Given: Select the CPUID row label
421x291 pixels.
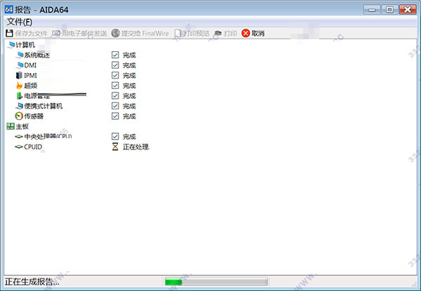Looking at the screenshot, I should pos(33,147).
